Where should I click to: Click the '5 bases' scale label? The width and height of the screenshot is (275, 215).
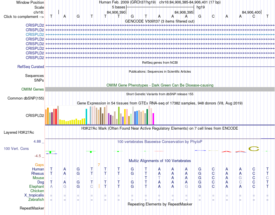click(x=119, y=7)
